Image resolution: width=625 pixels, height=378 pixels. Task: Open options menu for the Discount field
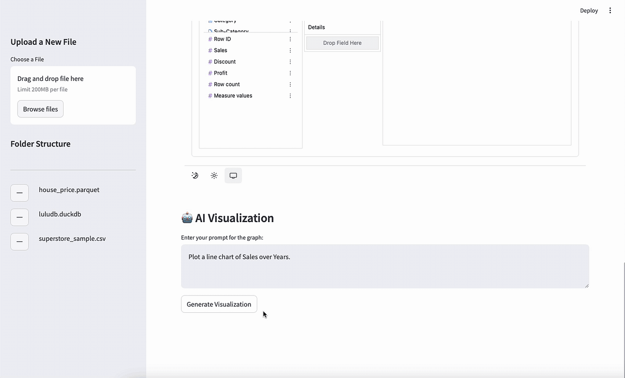point(290,62)
